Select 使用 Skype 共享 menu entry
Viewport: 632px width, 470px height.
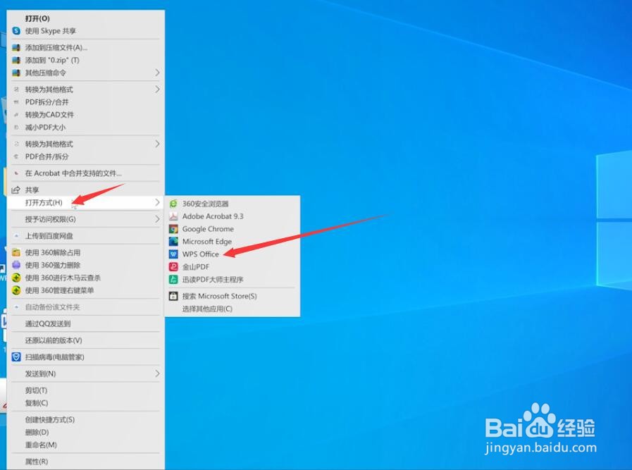[x=85, y=30]
